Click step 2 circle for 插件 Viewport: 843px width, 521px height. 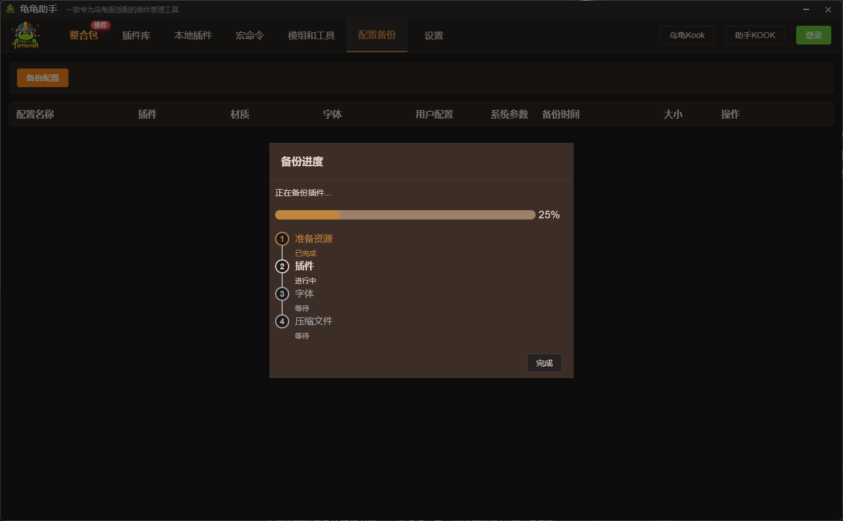(x=282, y=266)
